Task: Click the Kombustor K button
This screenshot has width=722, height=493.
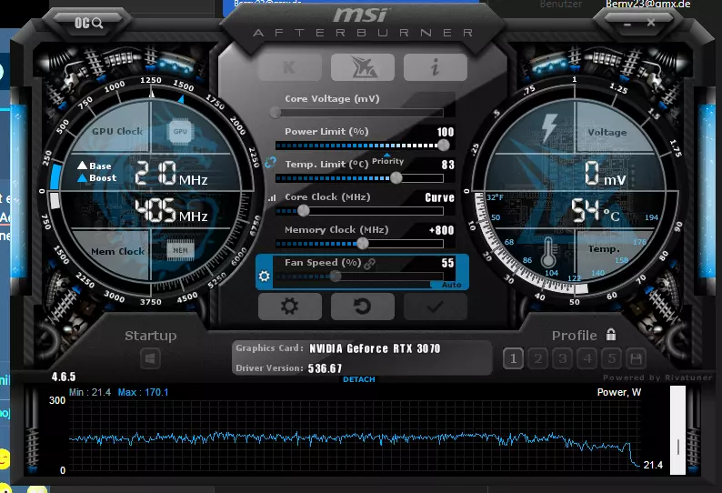Action: [290, 67]
